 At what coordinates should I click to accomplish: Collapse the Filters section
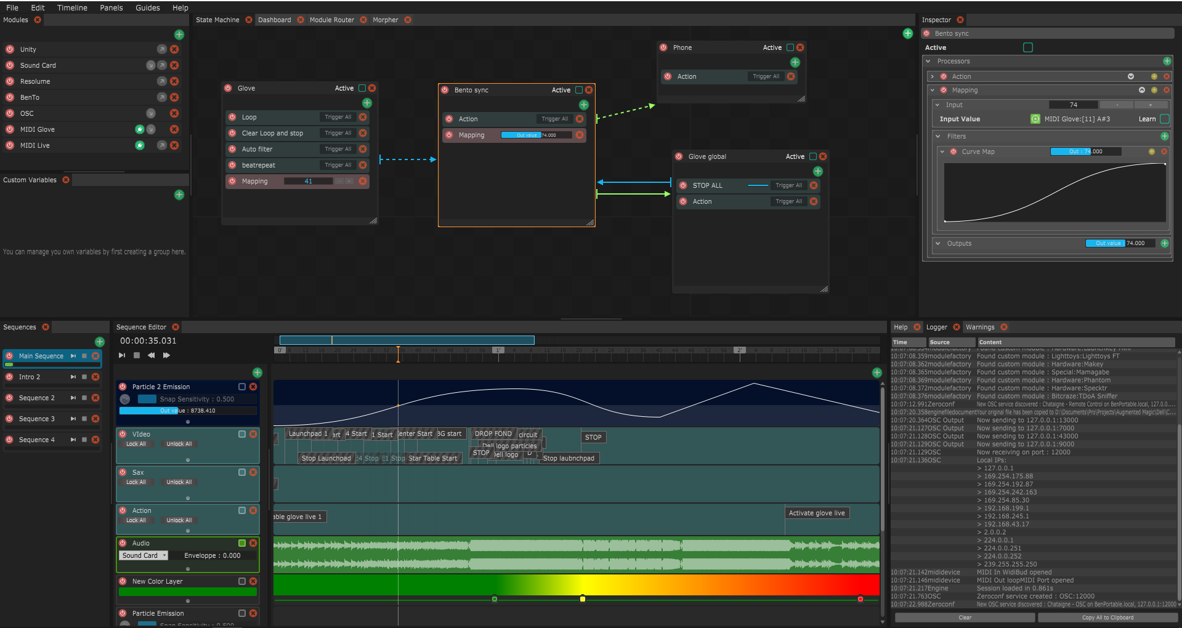coord(938,136)
